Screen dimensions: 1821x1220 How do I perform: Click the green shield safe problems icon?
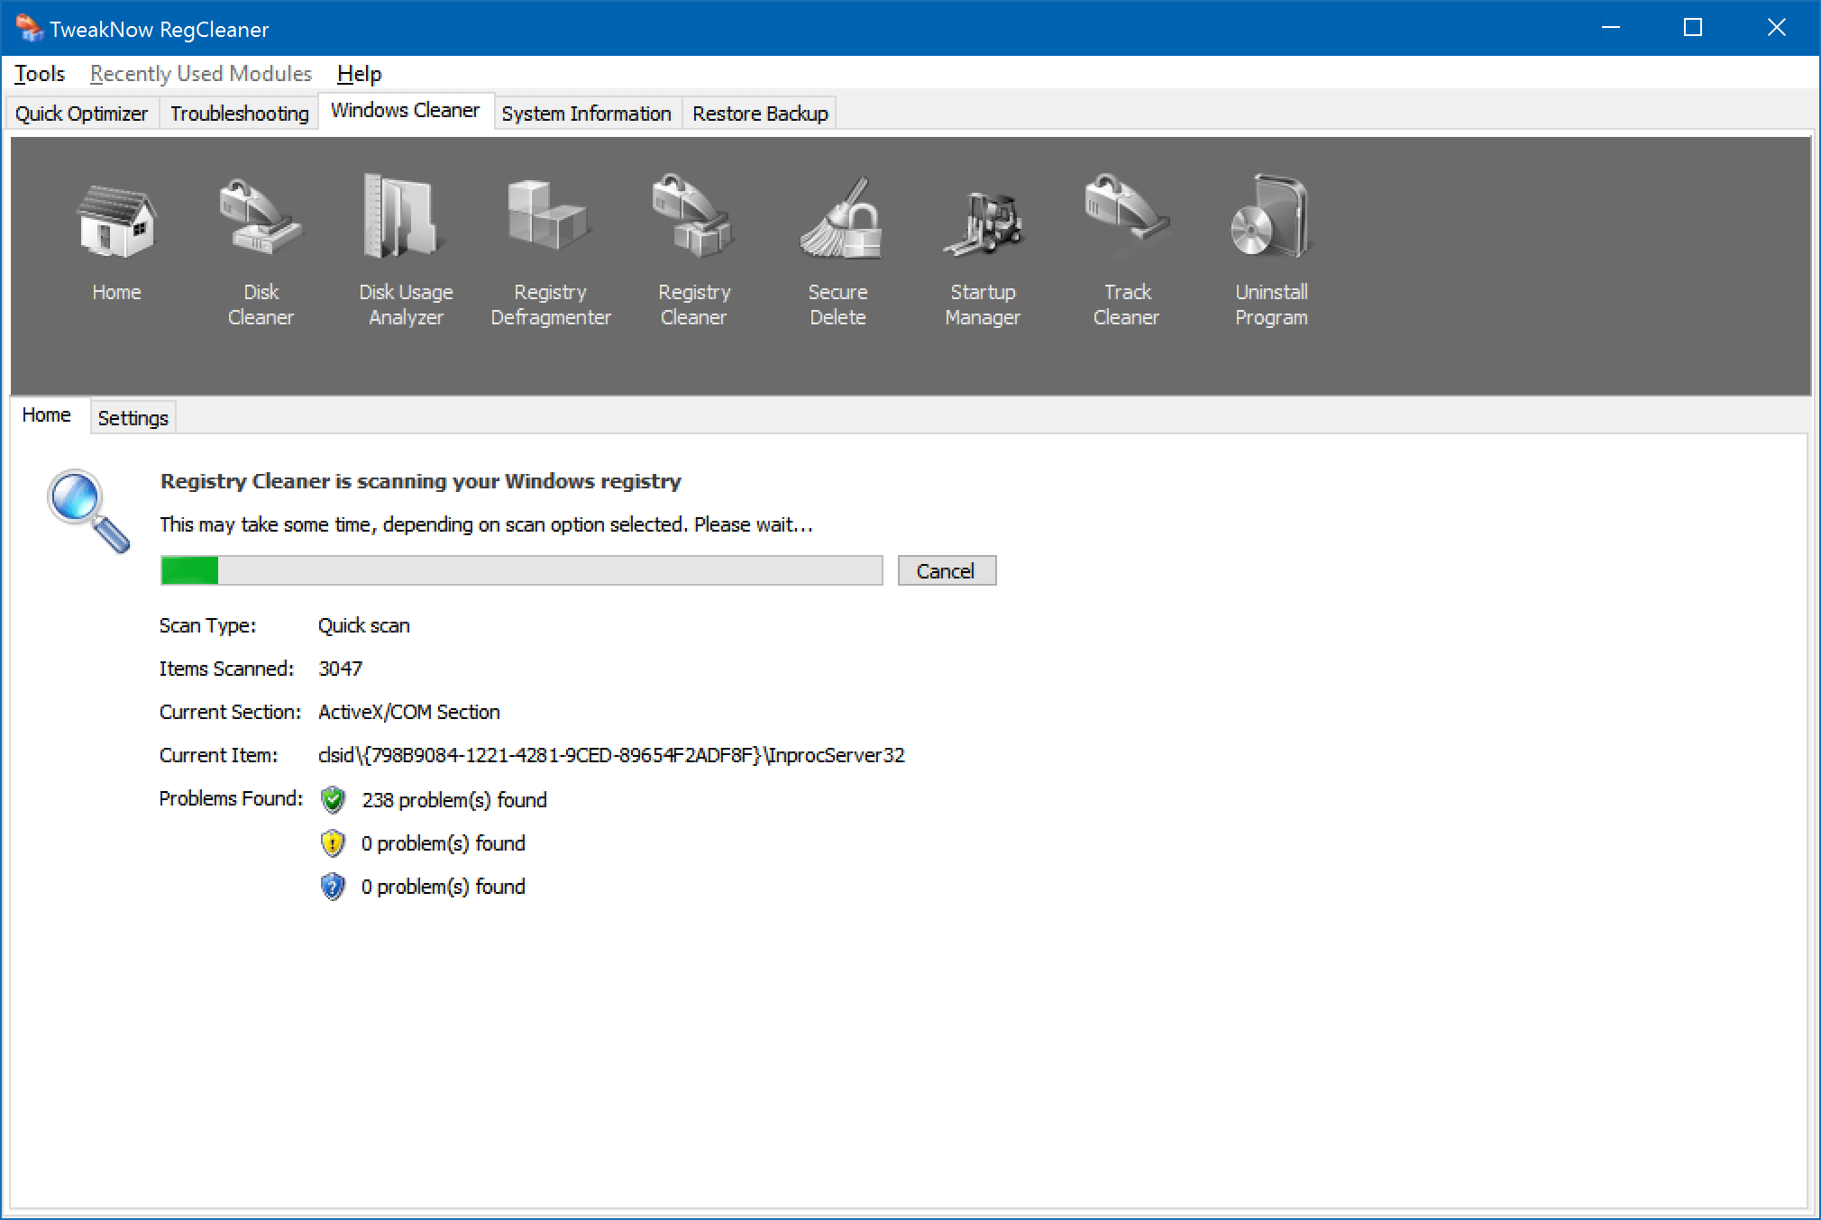[333, 799]
